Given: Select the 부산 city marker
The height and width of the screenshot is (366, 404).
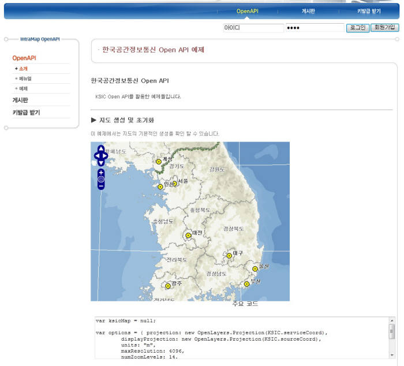Looking at the screenshot, I should pyautogui.click(x=246, y=284).
